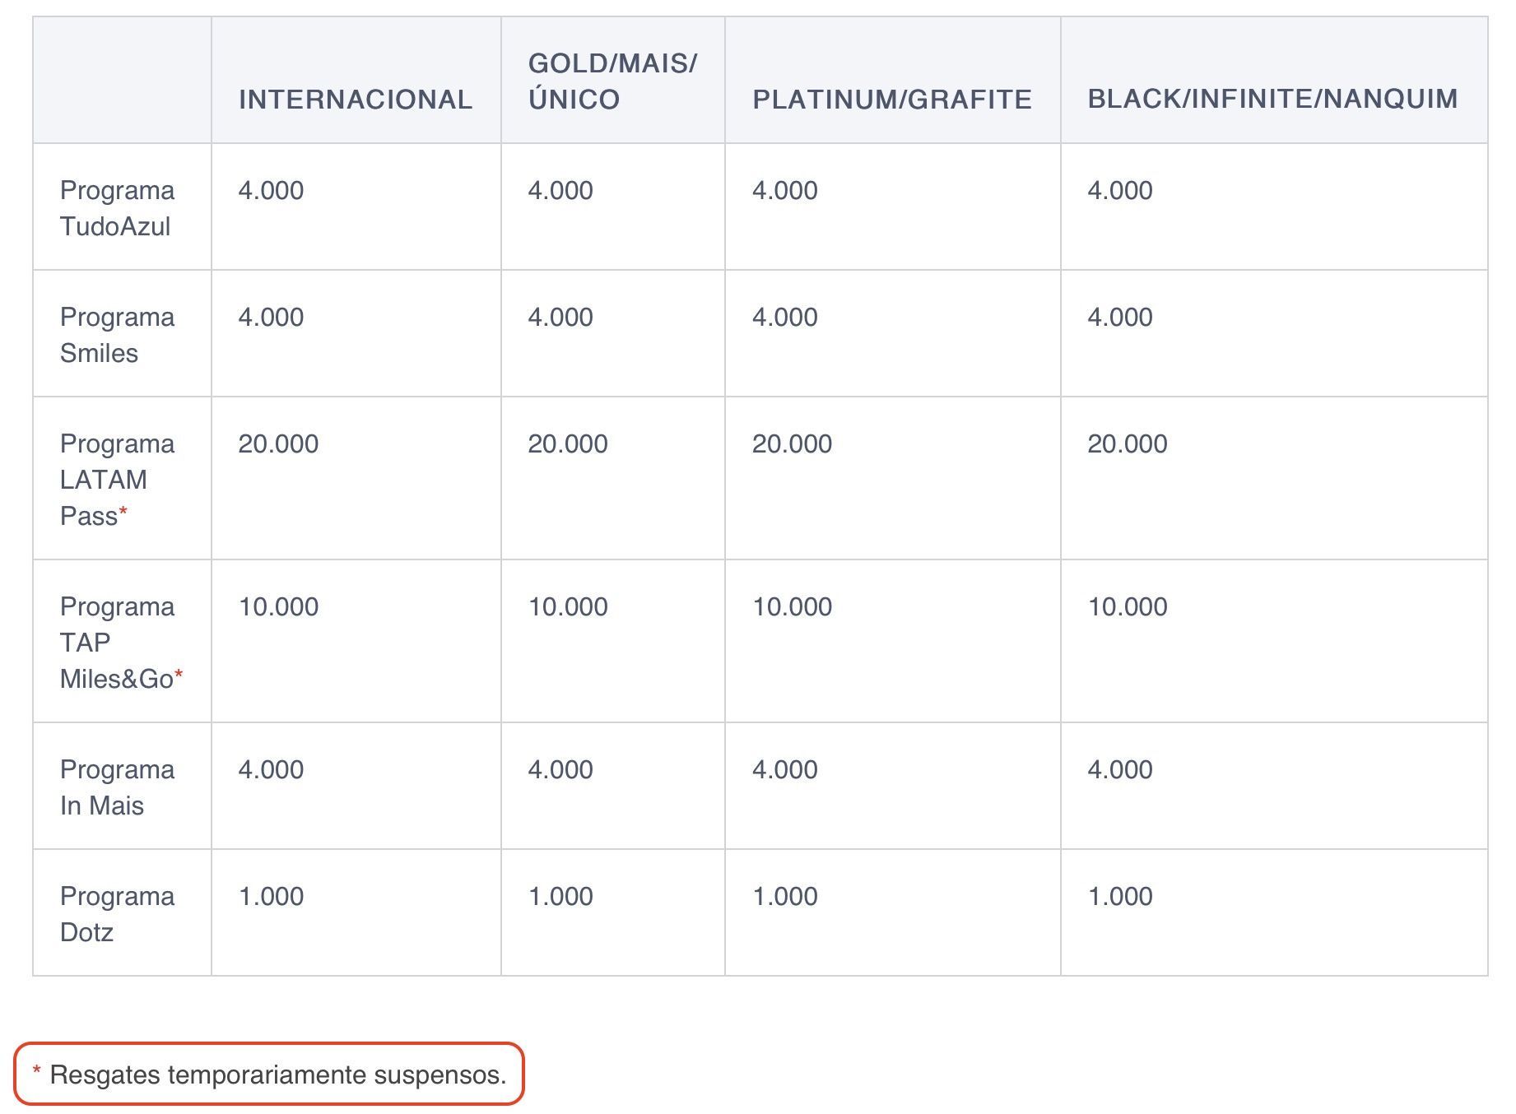Screen dimensions: 1516x1114
Task: Select Dotz Platinum/Grafite value 1.000
Action: coord(785,897)
